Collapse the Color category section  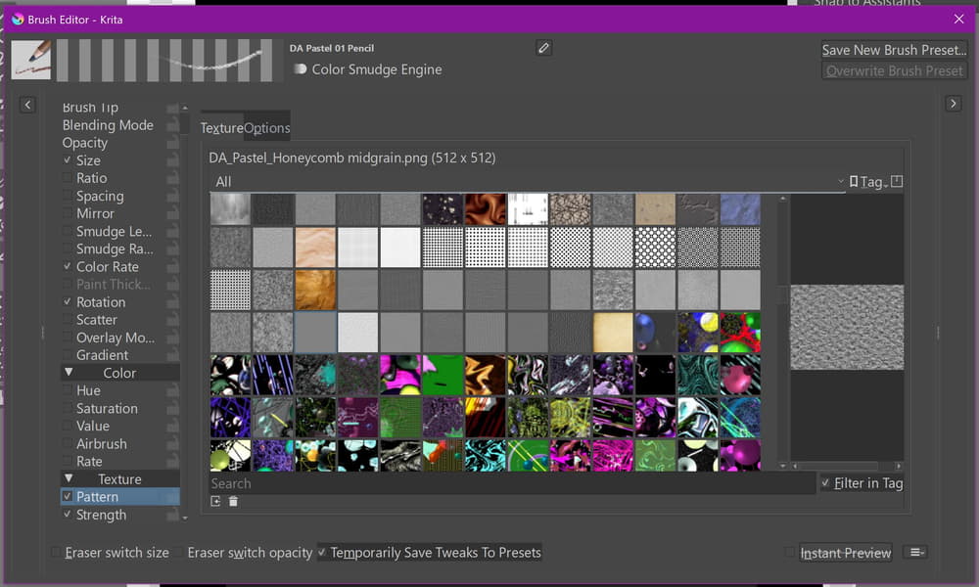tap(69, 373)
